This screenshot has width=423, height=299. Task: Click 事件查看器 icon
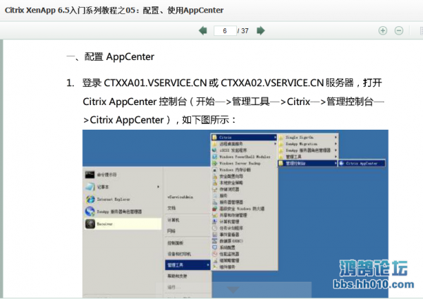(x=215, y=235)
